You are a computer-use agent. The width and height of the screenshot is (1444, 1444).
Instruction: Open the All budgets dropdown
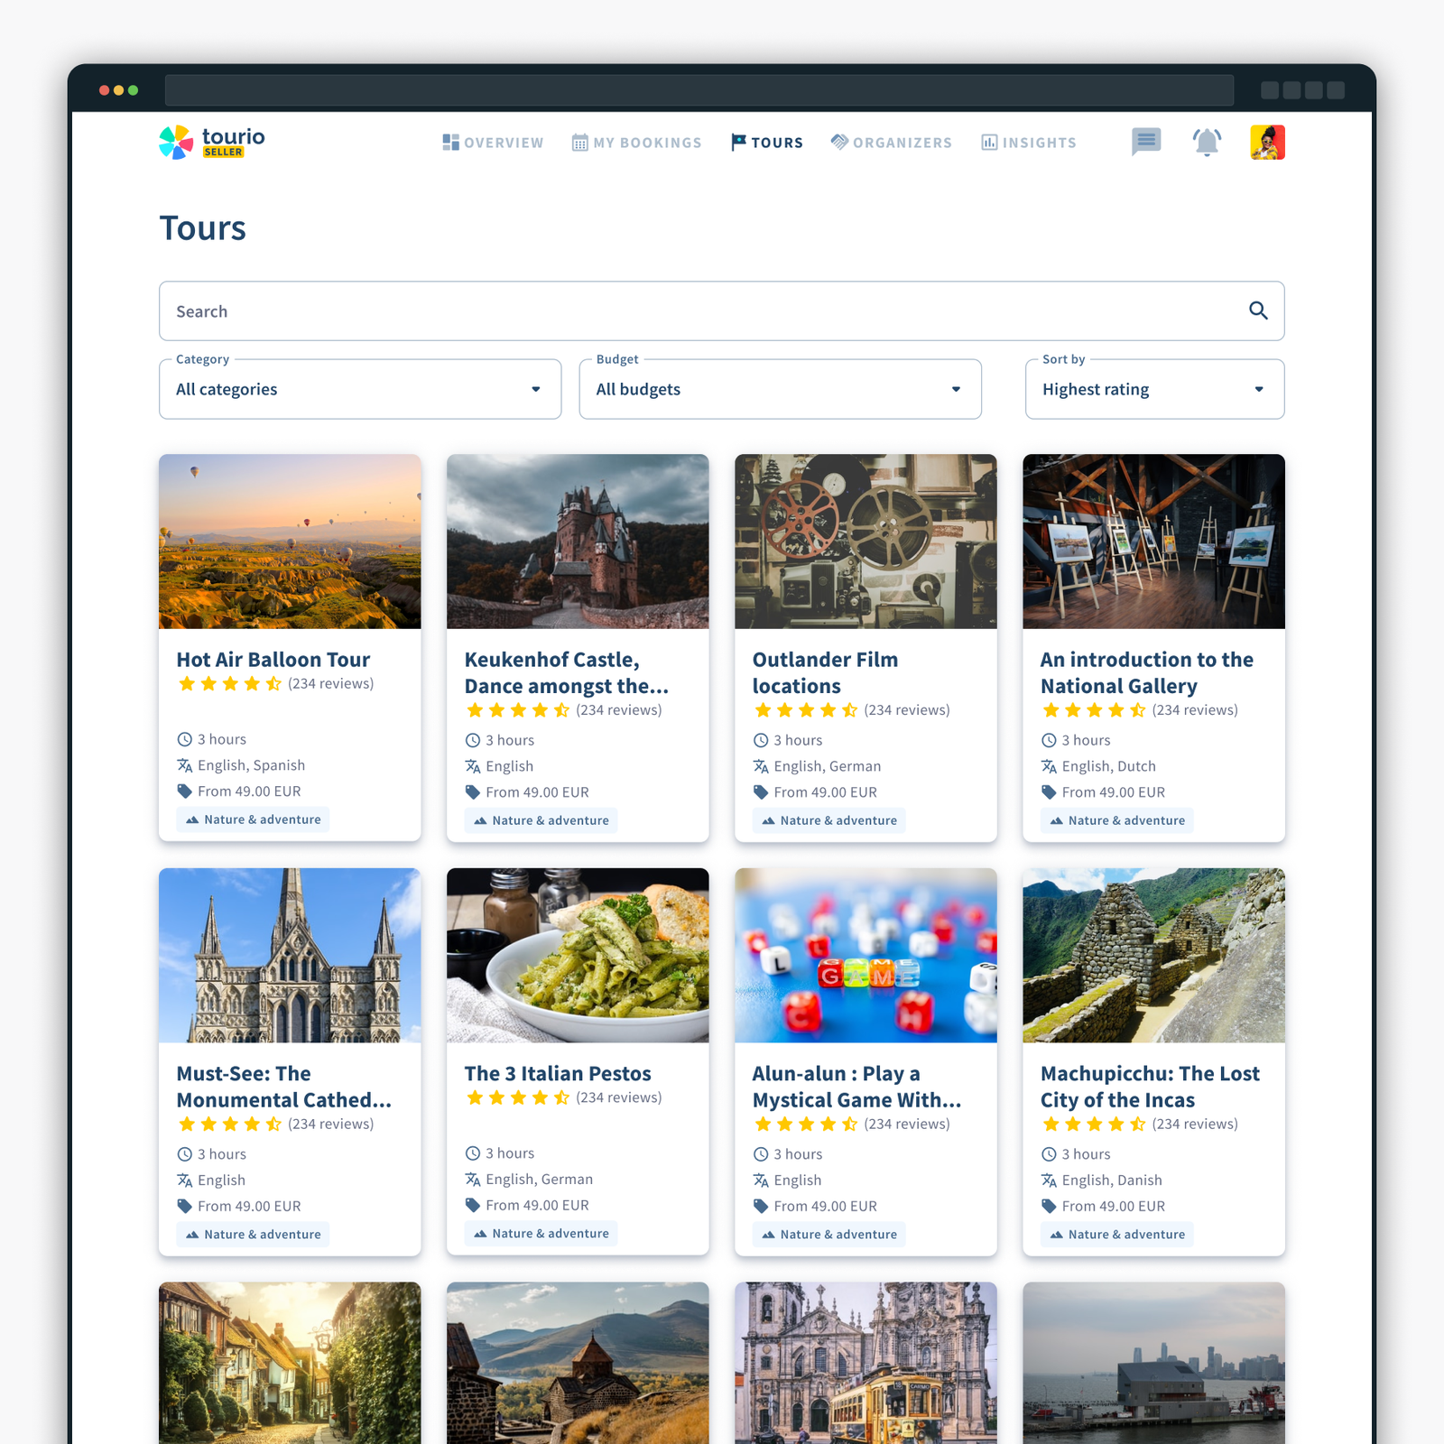(781, 389)
